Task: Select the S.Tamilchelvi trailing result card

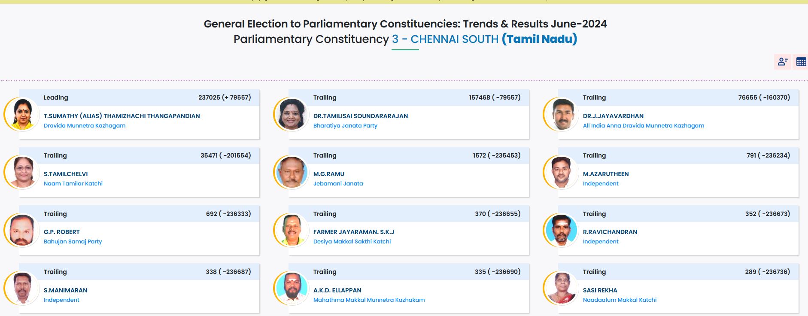Action: click(138, 173)
